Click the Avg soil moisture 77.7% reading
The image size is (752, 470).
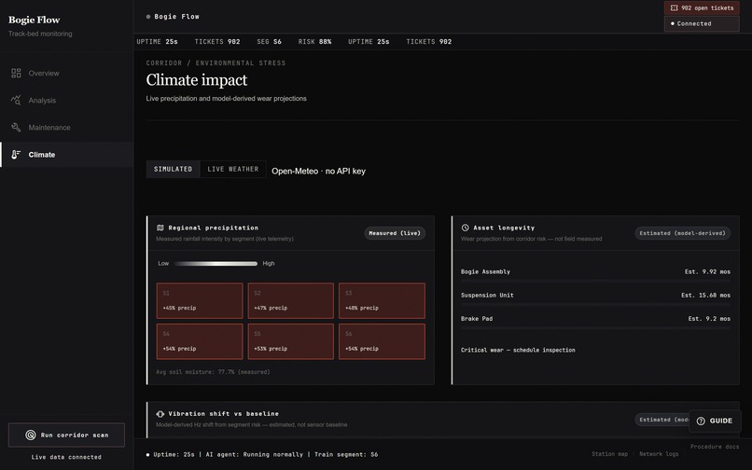point(213,372)
